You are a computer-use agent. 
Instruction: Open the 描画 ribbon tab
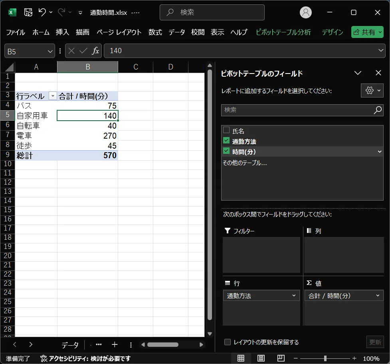coord(82,32)
